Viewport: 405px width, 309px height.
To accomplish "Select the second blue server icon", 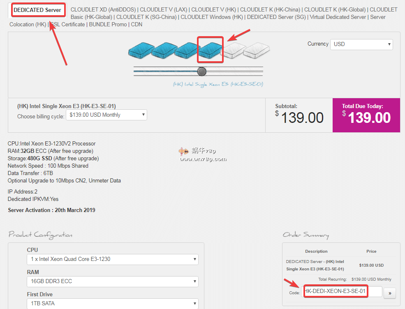I will [x=164, y=50].
